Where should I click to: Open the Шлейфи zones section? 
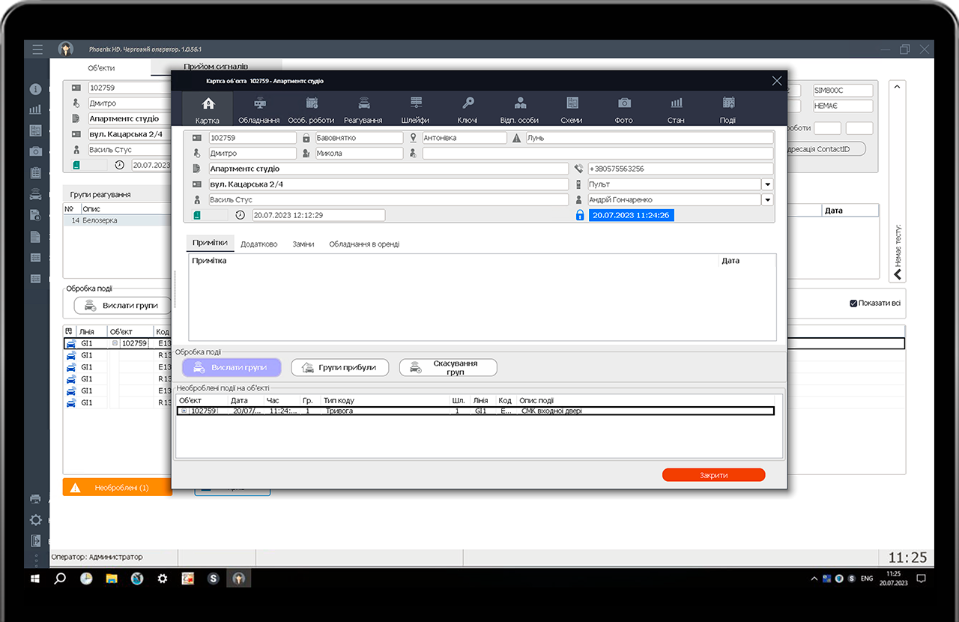pyautogui.click(x=415, y=109)
